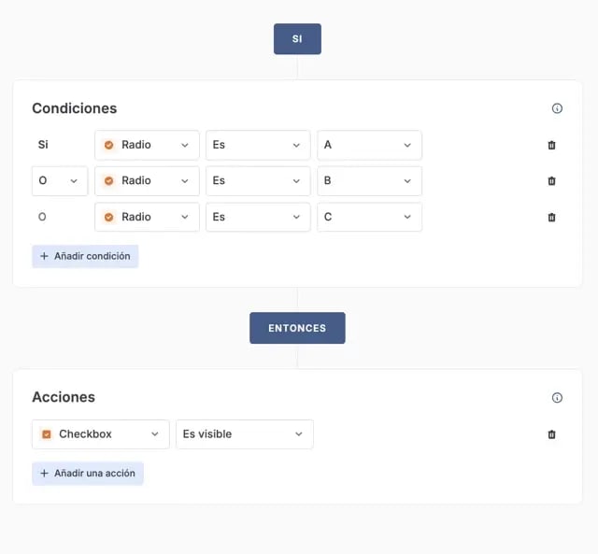Click the plus icon in Añadir una acción
Image resolution: width=598 pixels, height=554 pixels.
pyautogui.click(x=44, y=474)
